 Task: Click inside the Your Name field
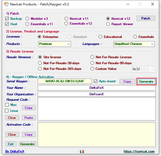point(96,88)
